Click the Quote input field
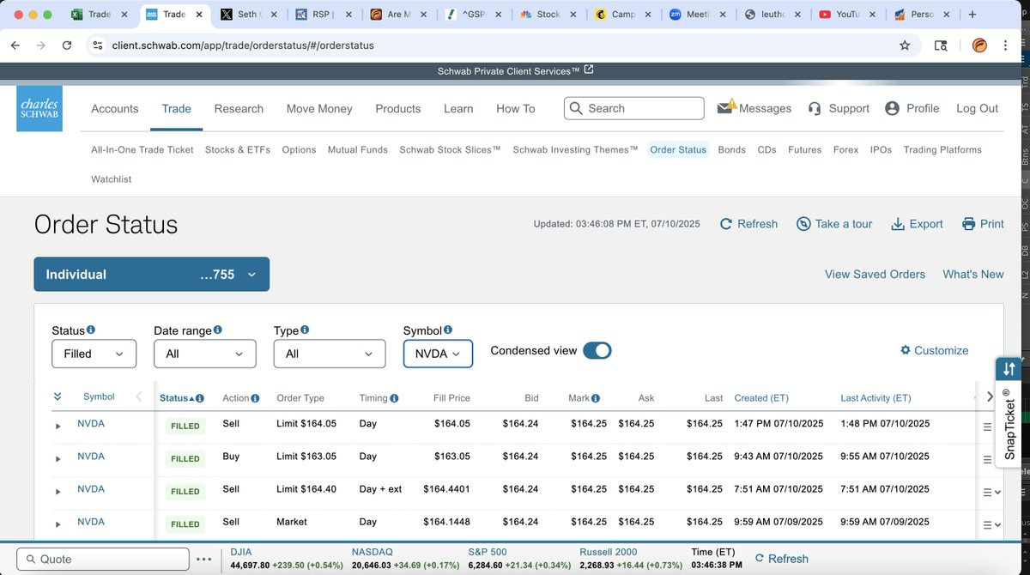This screenshot has width=1030, height=575. tap(103, 560)
